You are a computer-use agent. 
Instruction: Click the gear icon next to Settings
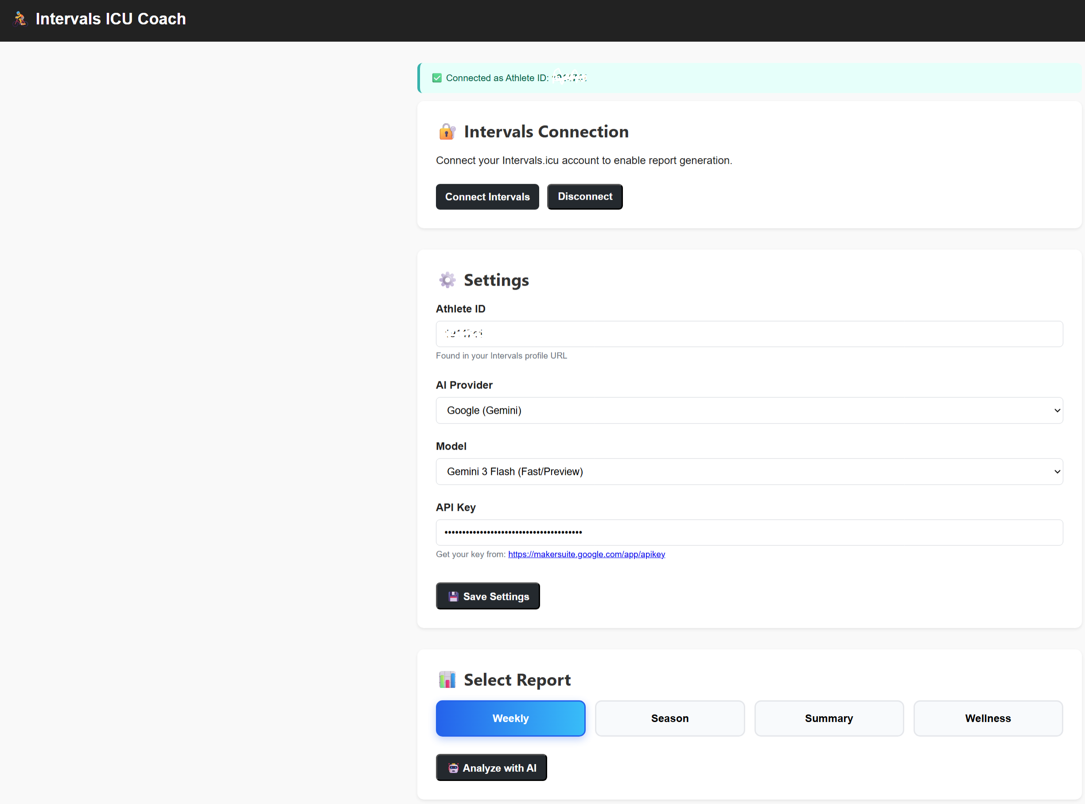coord(447,280)
